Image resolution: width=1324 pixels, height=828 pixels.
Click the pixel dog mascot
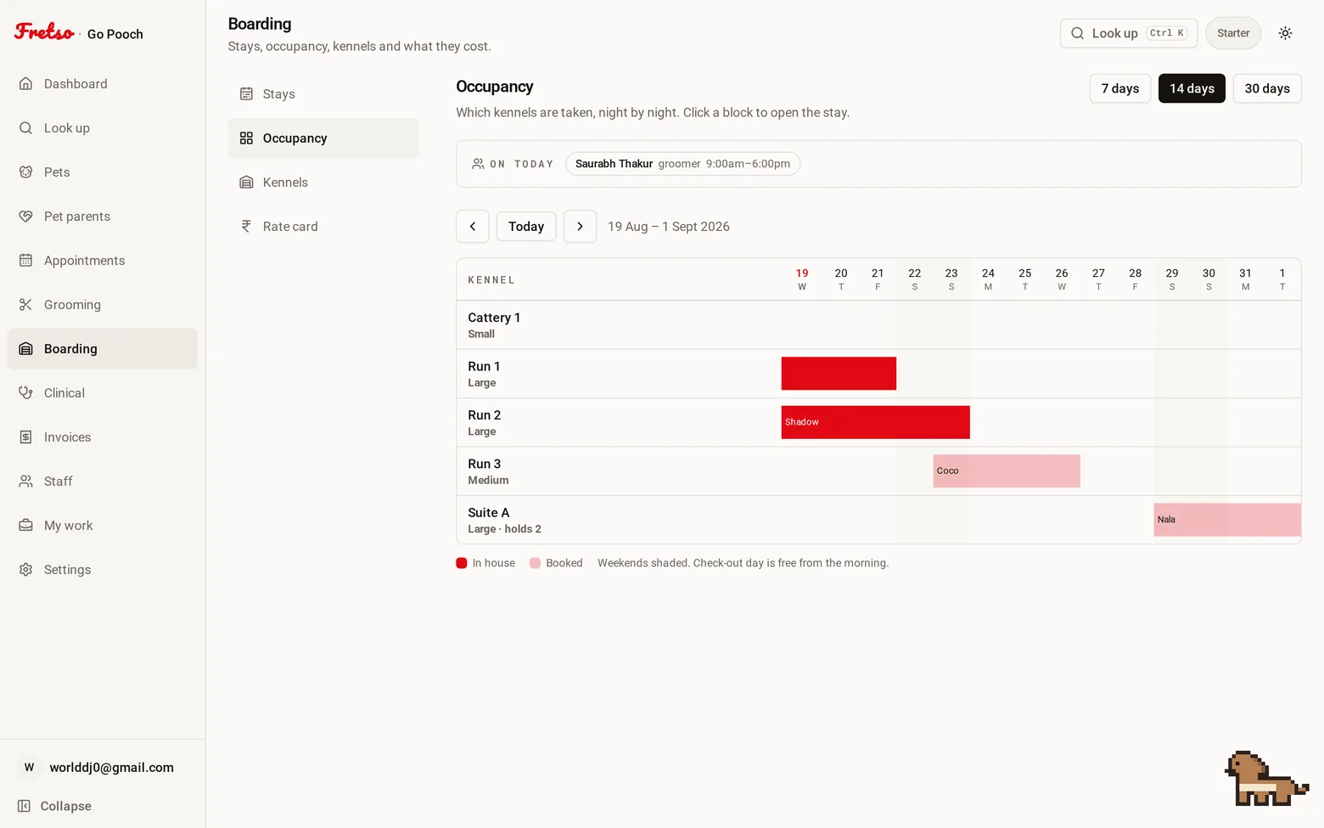tap(1266, 779)
